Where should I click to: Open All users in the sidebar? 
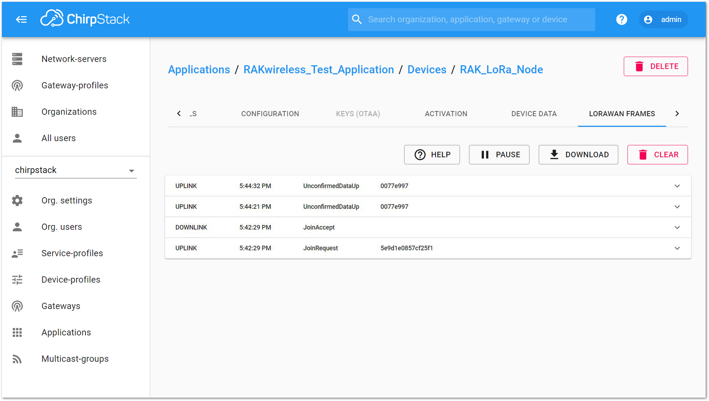coord(59,138)
